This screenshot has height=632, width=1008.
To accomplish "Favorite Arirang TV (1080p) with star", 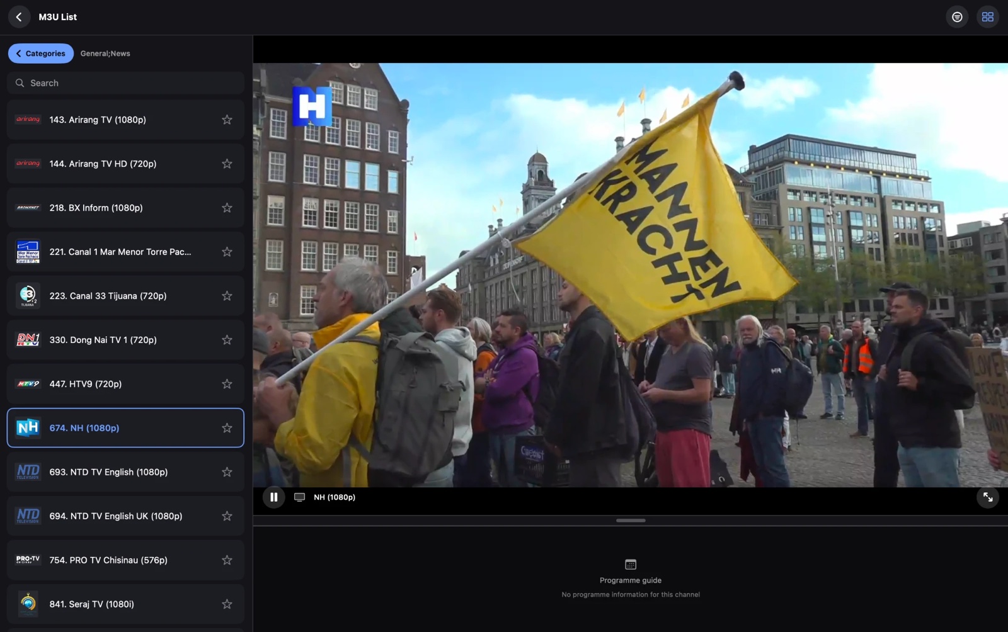I will [x=227, y=120].
